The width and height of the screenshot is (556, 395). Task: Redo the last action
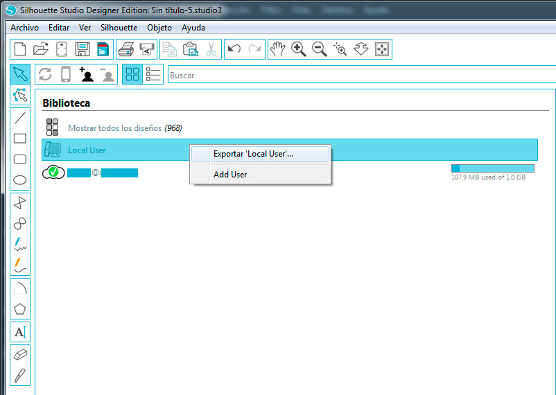(x=254, y=49)
